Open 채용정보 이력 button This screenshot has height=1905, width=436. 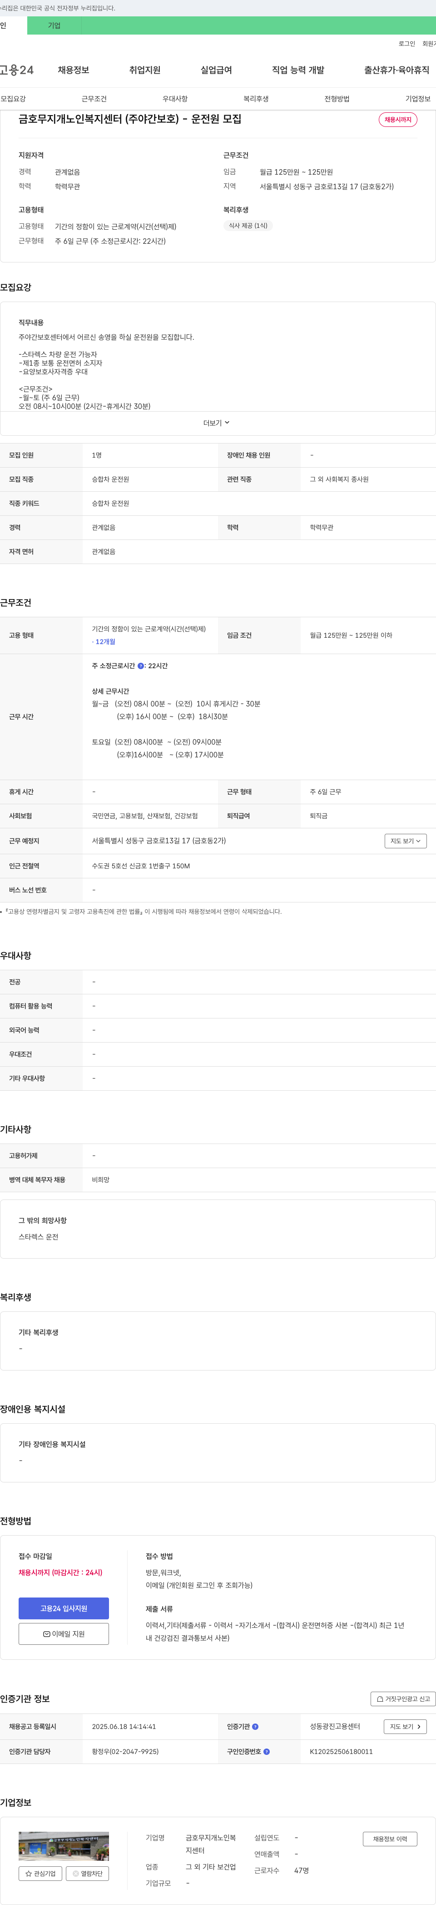pos(389,1839)
